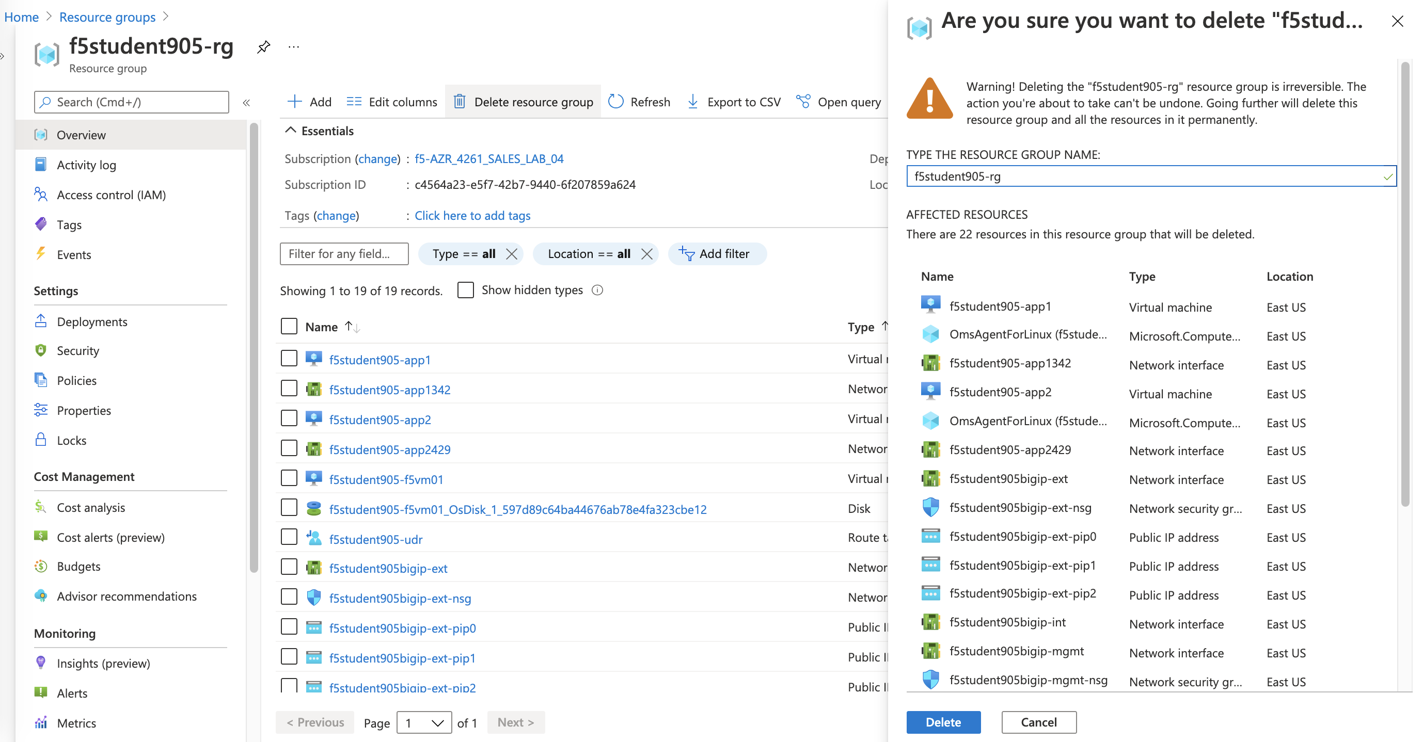Image resolution: width=1423 pixels, height=742 pixels.
Task: Click the Edit columns icon
Action: [x=354, y=102]
